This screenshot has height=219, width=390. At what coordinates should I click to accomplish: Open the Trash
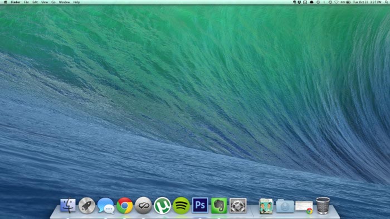[x=323, y=205]
